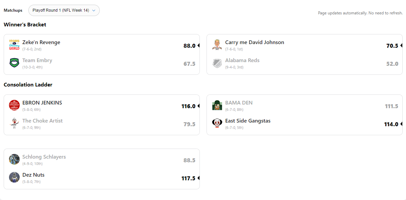Click Dez Nuts player photo avatar
Image resolution: width=406 pixels, height=200 pixels.
(14, 177)
